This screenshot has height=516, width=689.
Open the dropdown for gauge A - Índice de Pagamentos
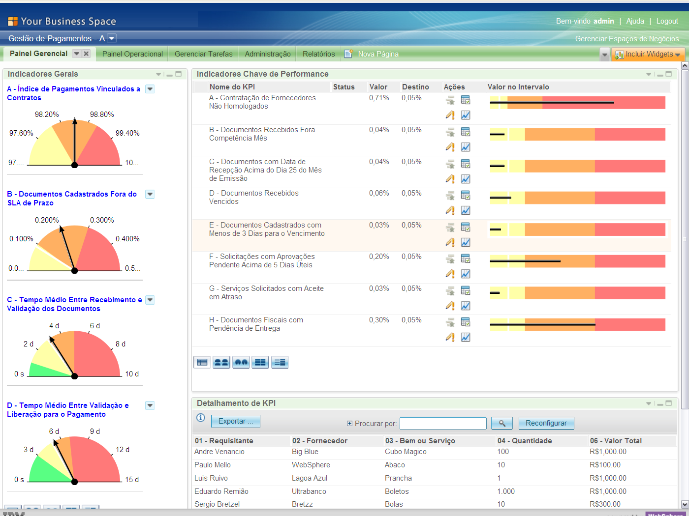click(x=150, y=89)
